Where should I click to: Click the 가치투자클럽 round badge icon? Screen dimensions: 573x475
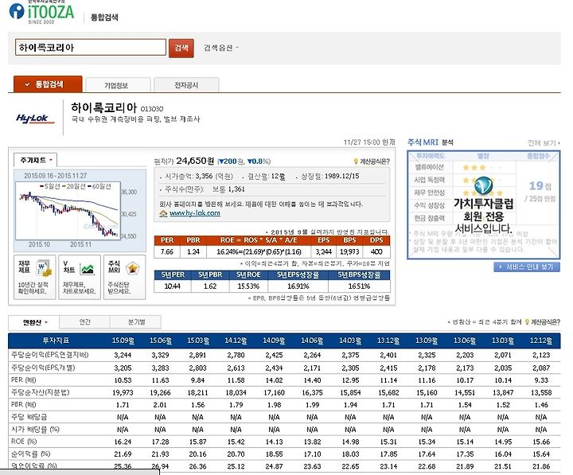pyautogui.click(x=484, y=186)
